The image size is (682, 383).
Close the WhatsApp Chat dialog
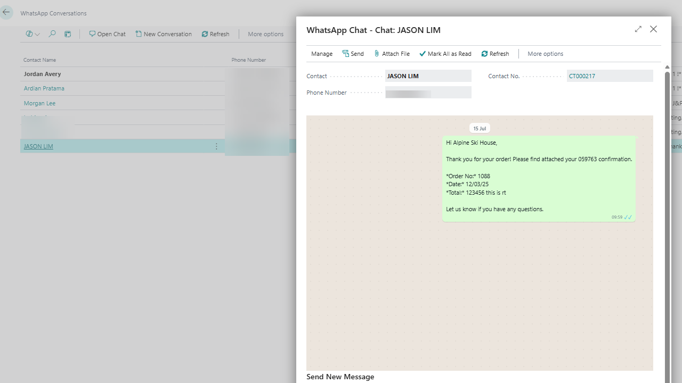653,29
